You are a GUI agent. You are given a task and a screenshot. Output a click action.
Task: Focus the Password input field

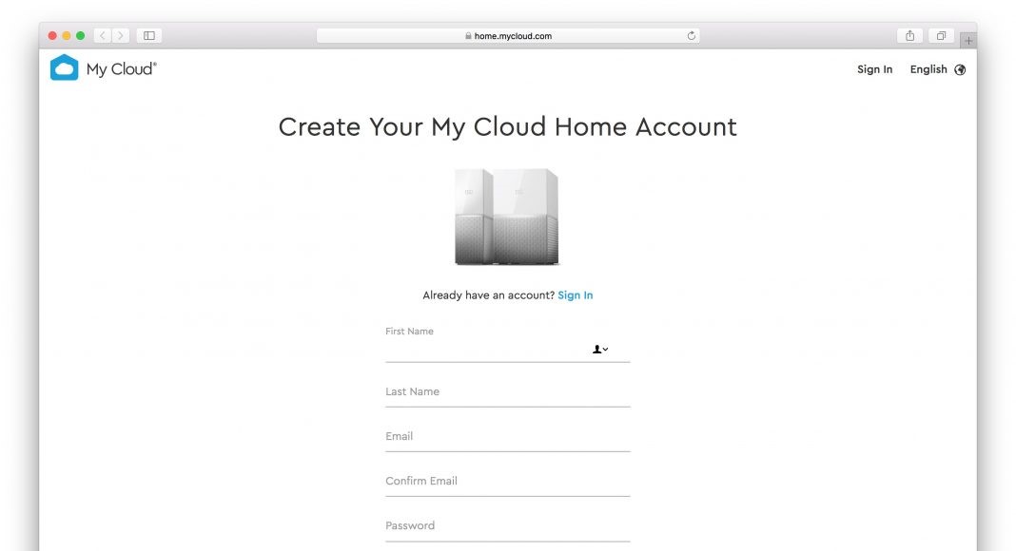507,525
